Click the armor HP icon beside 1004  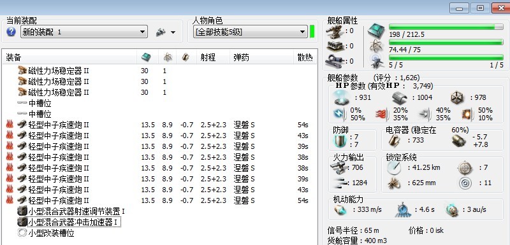click(x=400, y=97)
